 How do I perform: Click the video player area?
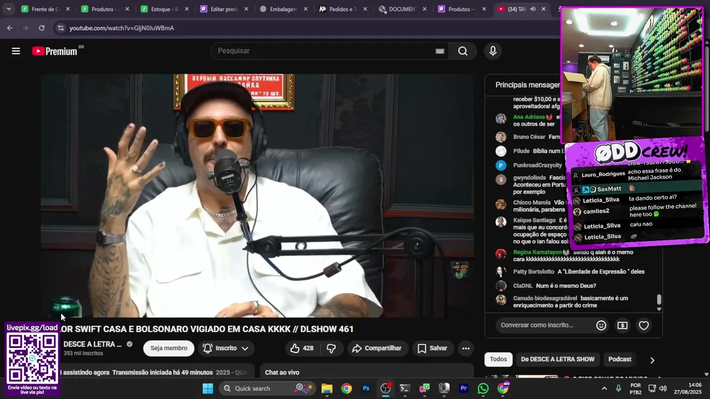pos(257,196)
